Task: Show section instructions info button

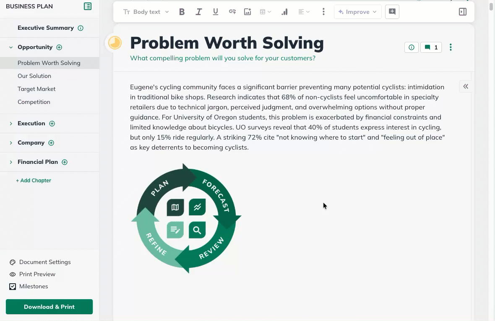Action: [412, 47]
